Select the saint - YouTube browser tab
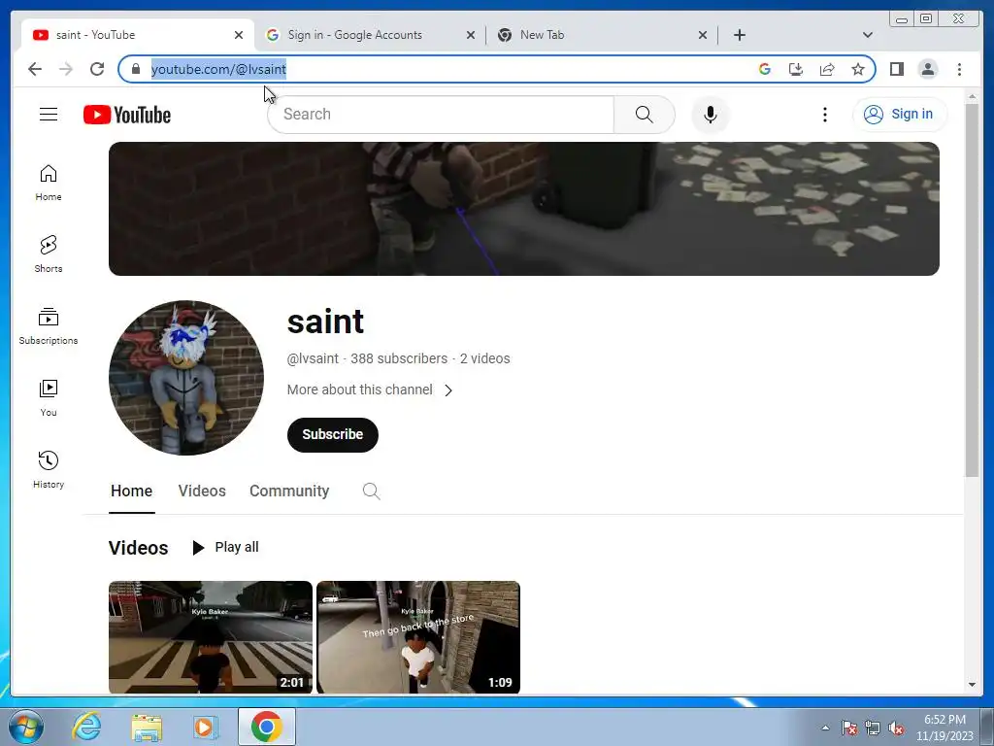 137,35
